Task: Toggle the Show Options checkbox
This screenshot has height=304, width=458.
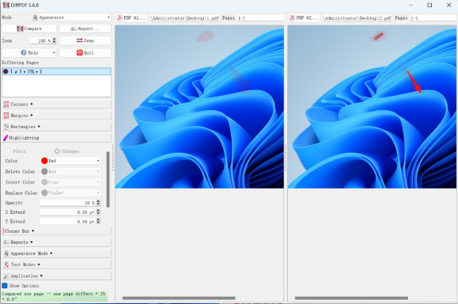Action: click(5, 286)
